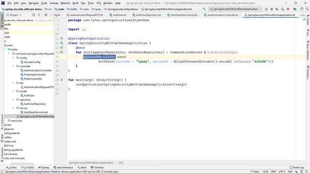Open Project panel settings gear

click(46, 15)
